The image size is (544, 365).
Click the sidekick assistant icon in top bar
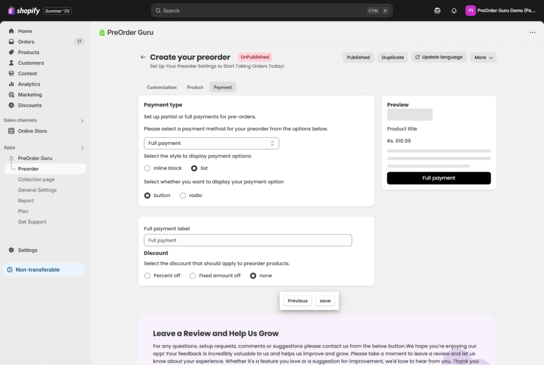click(x=437, y=11)
